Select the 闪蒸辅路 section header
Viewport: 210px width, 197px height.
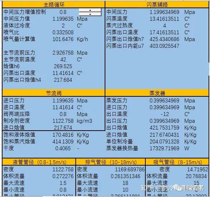(x=157, y=5)
